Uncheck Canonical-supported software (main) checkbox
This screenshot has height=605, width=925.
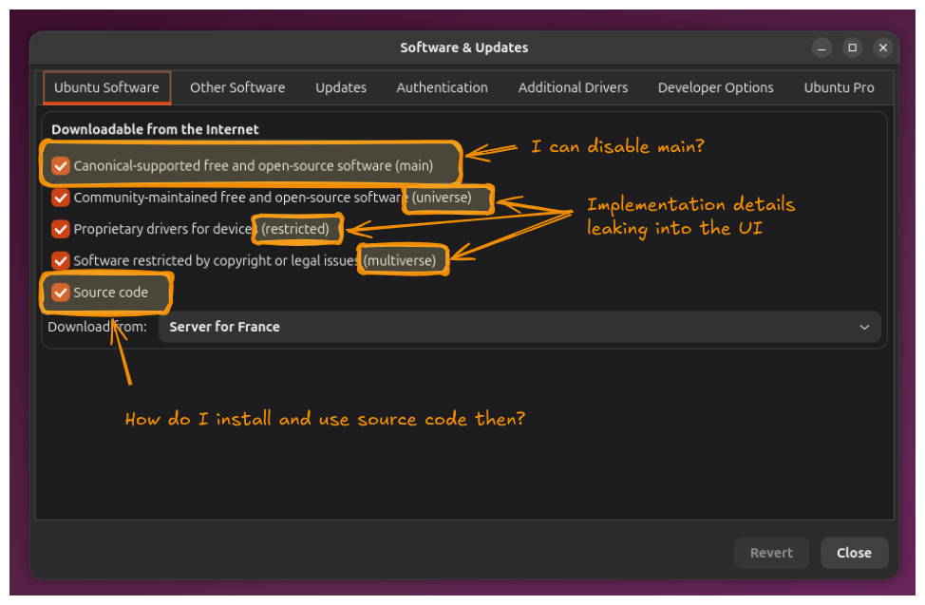pyautogui.click(x=61, y=166)
